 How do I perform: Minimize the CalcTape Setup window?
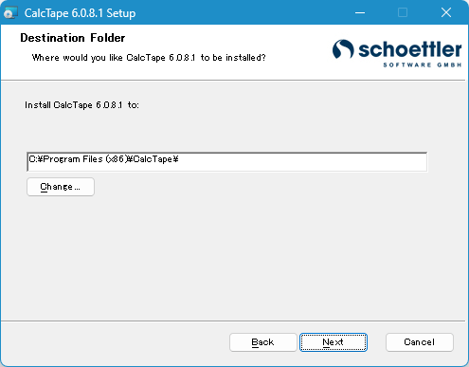360,12
